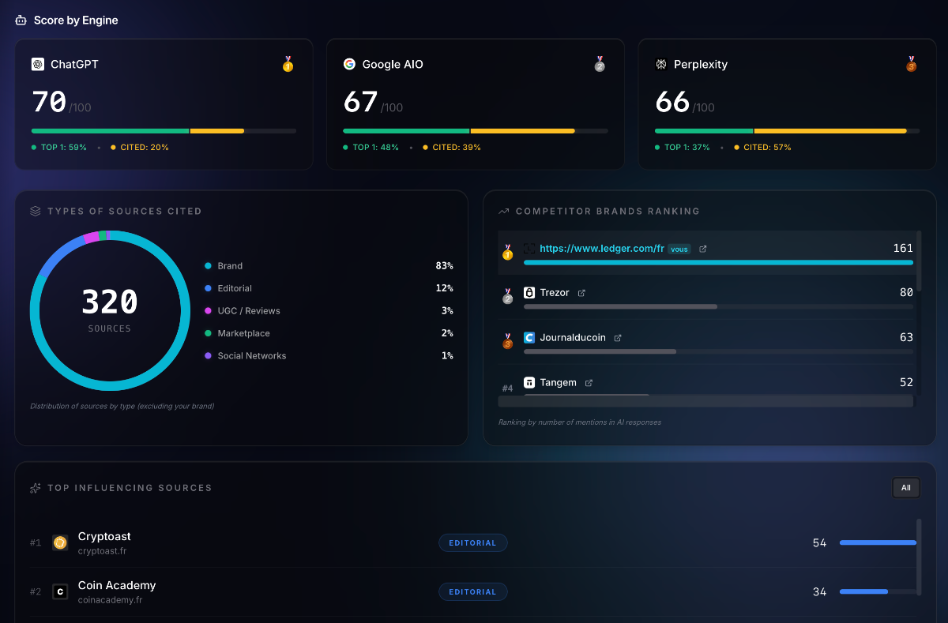Click the Perplexity logo icon
948x623 pixels.
(661, 65)
